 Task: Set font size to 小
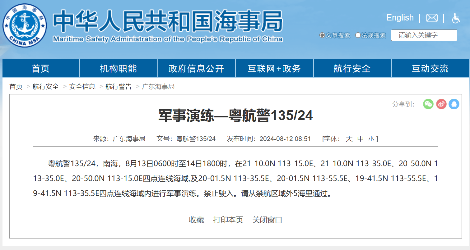(371, 139)
